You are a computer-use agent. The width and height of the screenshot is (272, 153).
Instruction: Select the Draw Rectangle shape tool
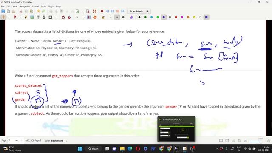[x=50, y=17]
